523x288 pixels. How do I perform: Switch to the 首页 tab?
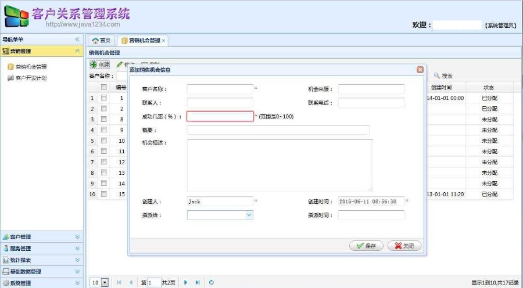tap(101, 41)
